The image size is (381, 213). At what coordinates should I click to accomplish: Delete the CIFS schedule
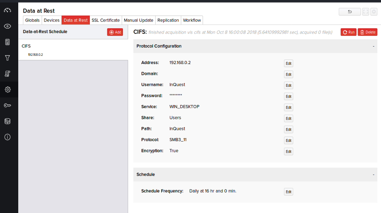367,32
